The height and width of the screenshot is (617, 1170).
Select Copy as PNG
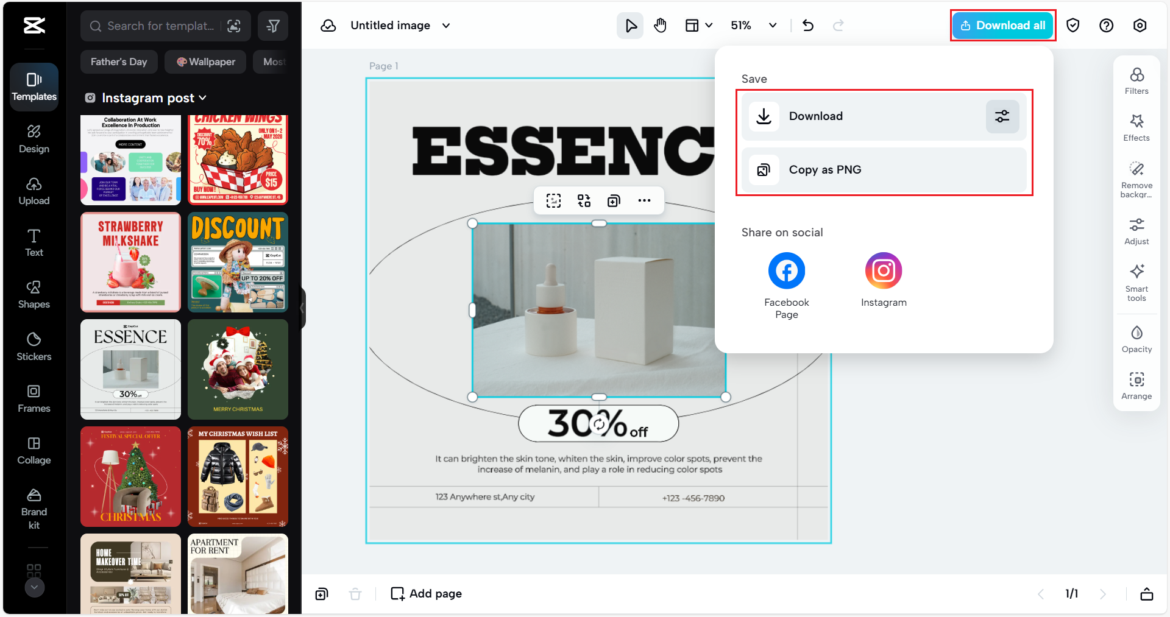pyautogui.click(x=884, y=170)
